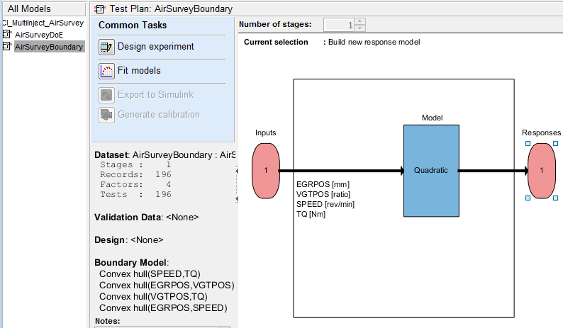Click the Generate calibration icon

coord(106,115)
